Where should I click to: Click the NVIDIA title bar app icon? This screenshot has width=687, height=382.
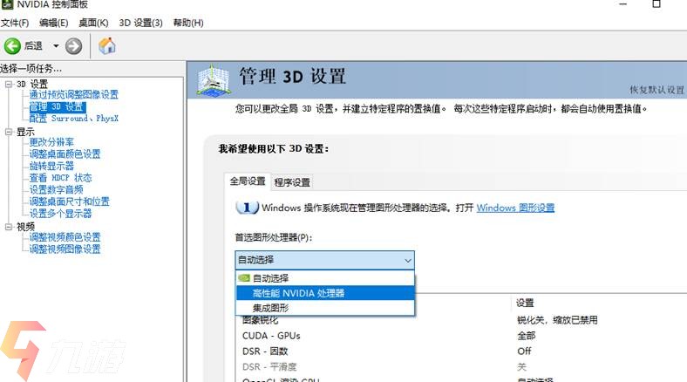point(8,4)
